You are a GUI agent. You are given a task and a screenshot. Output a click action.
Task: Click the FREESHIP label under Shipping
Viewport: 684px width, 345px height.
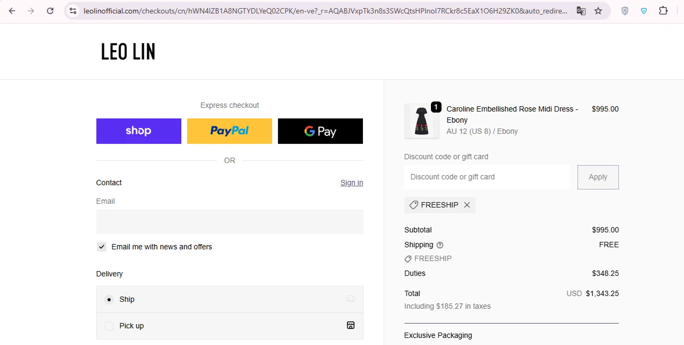[x=433, y=259]
